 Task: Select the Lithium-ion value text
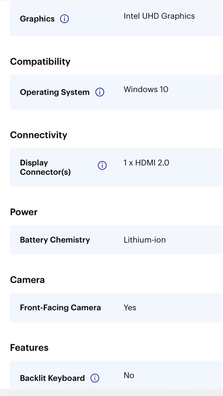(145, 240)
